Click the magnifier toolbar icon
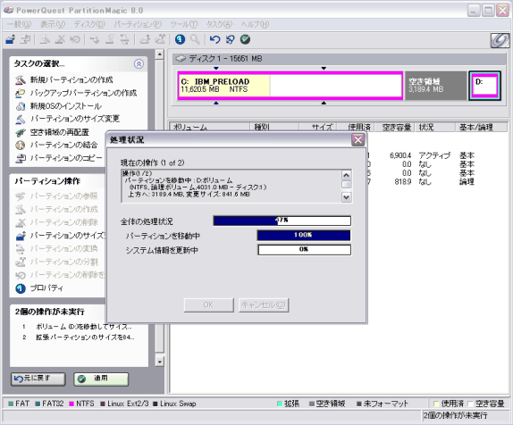 click(x=195, y=39)
